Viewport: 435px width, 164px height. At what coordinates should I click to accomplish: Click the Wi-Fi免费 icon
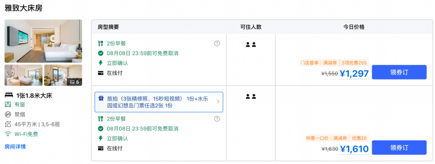(x=8, y=134)
